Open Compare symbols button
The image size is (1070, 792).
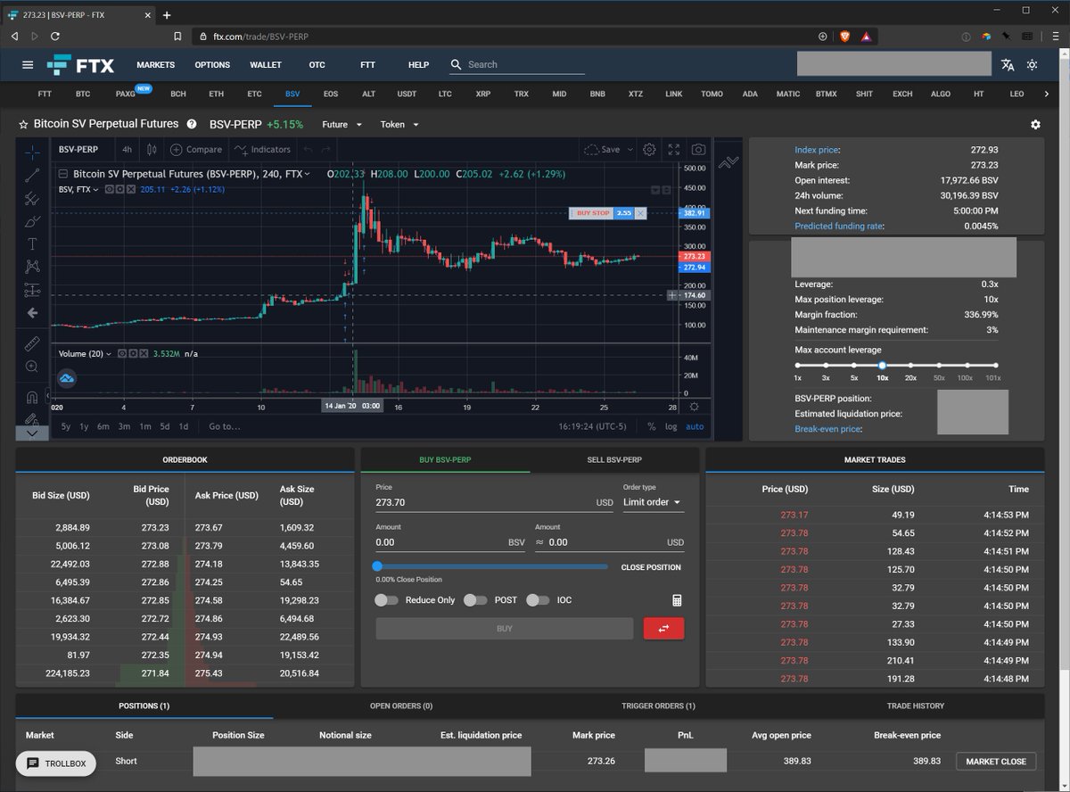[195, 149]
